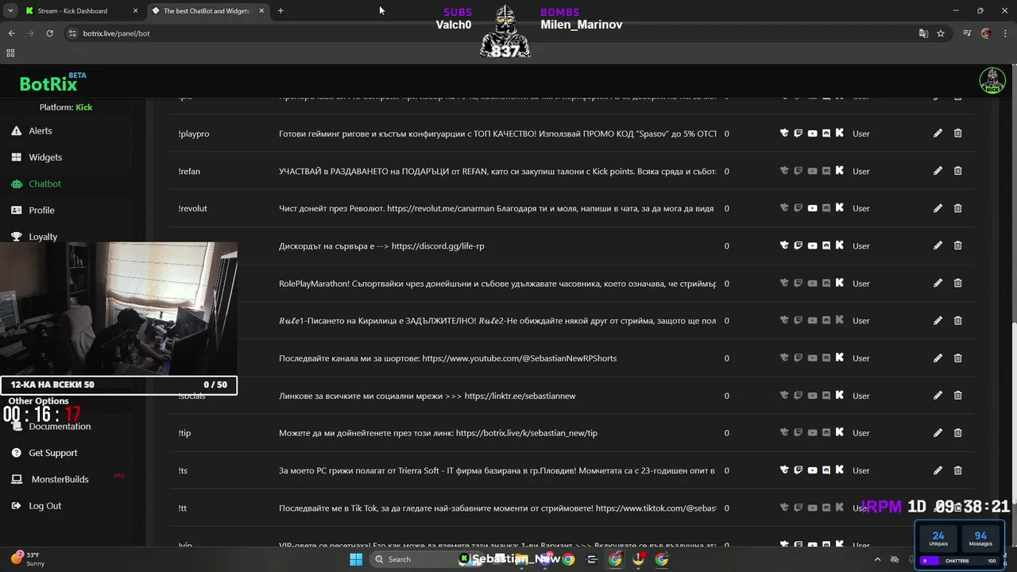This screenshot has height=572, width=1017.
Task: Log Out from the sidebar
Action: coord(44,506)
